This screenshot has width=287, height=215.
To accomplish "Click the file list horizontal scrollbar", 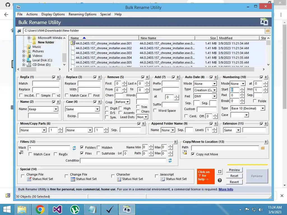I will 164,69.
